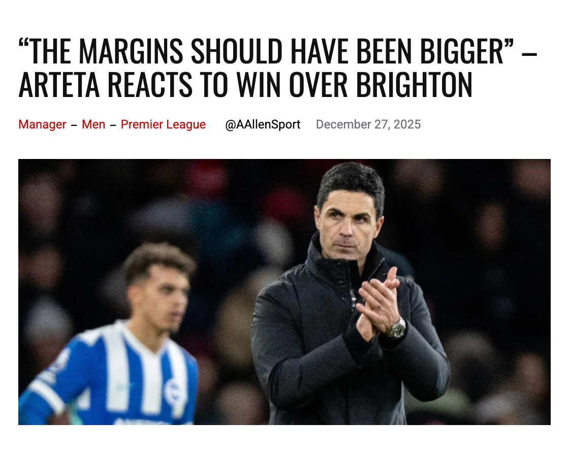Click the word ARTETA in the headline

pyautogui.click(x=59, y=84)
